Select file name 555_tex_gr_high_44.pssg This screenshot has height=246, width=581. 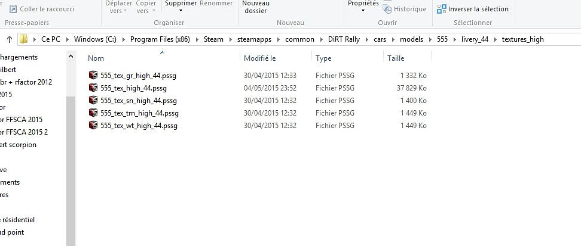tap(138, 76)
